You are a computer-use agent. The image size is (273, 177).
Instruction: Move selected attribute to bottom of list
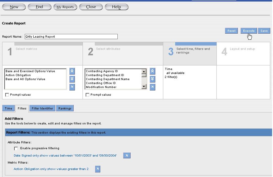tap(152, 79)
